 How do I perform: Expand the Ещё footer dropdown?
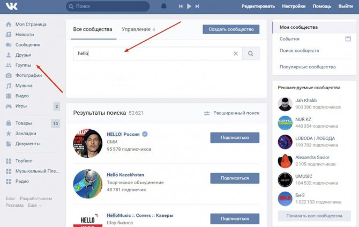[x=35, y=205]
